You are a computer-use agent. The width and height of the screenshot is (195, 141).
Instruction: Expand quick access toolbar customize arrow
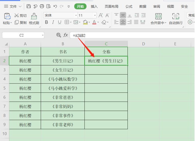pos(68,6)
